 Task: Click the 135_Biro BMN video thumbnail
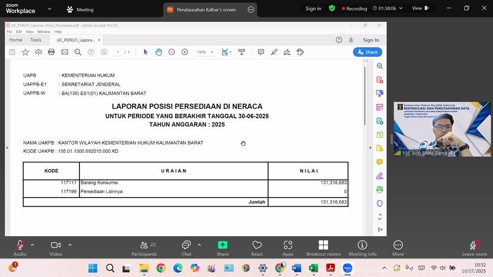click(x=442, y=129)
